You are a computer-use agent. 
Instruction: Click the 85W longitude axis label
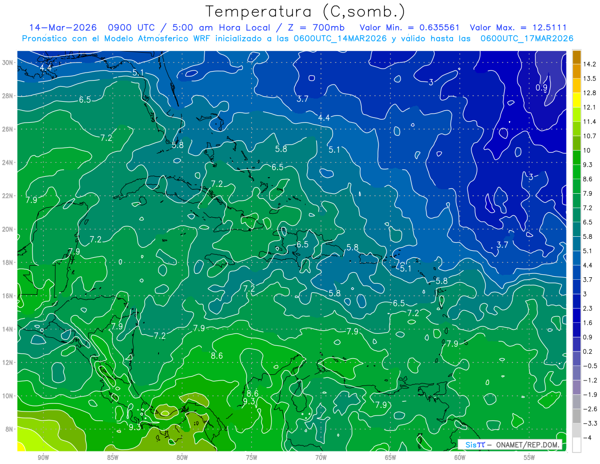[x=112, y=457]
